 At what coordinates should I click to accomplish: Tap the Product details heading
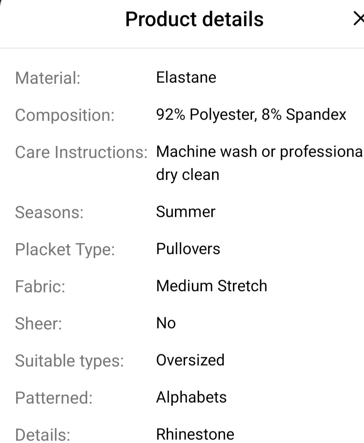(194, 19)
